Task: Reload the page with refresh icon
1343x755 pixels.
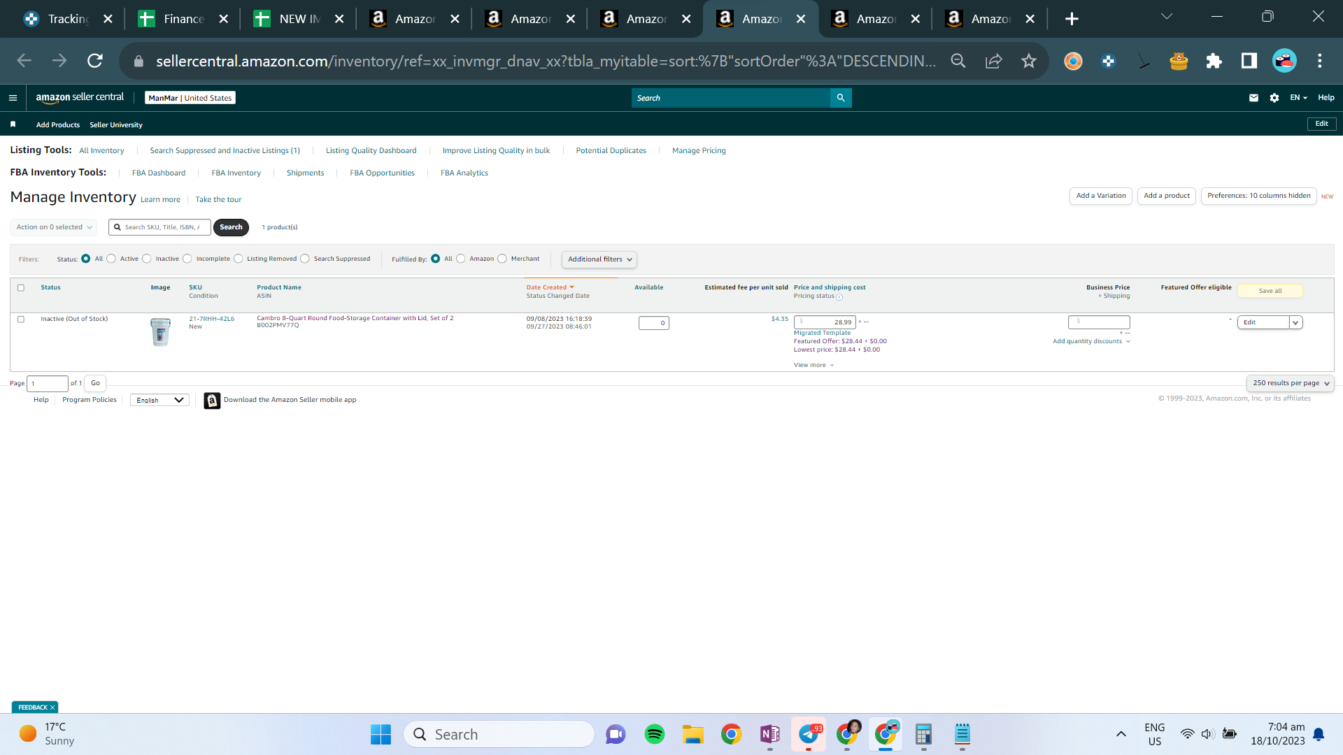Action: [95, 61]
